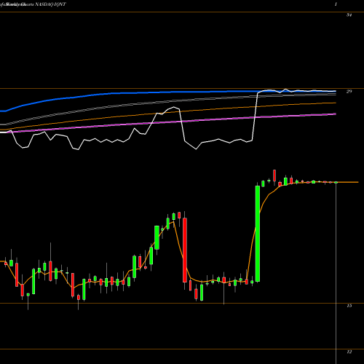Image resolution: width=364 pixels, height=364 pixels.
Task: Select the large red crash candle
Action: (x=185, y=250)
